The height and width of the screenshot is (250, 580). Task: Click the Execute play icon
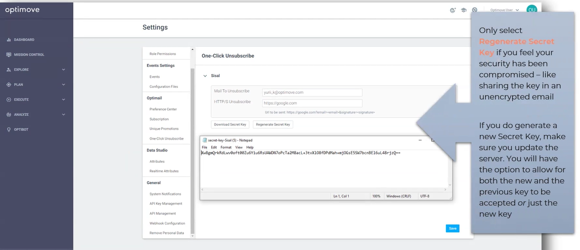pos(9,99)
